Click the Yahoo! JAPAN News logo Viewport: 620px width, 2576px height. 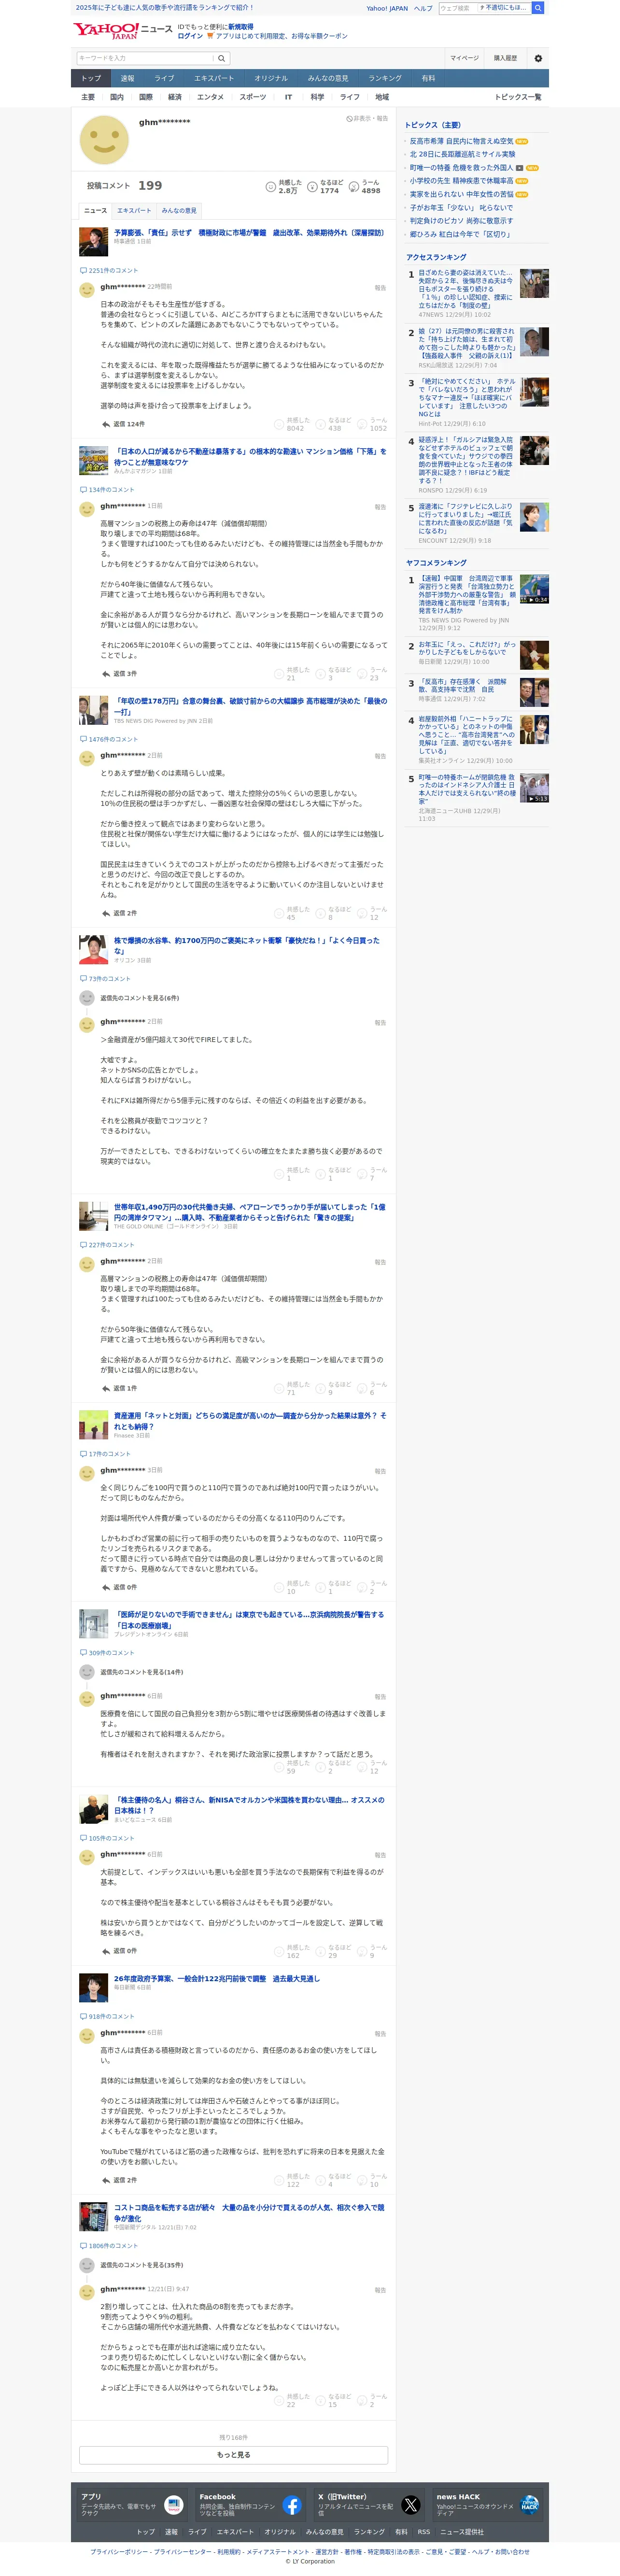tap(122, 30)
